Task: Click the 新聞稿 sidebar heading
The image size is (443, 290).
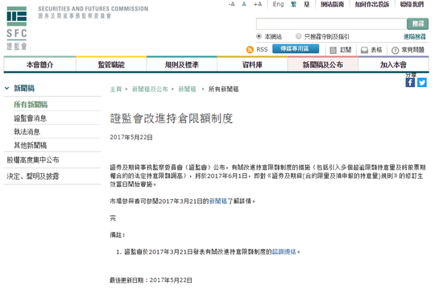Action: (x=24, y=88)
